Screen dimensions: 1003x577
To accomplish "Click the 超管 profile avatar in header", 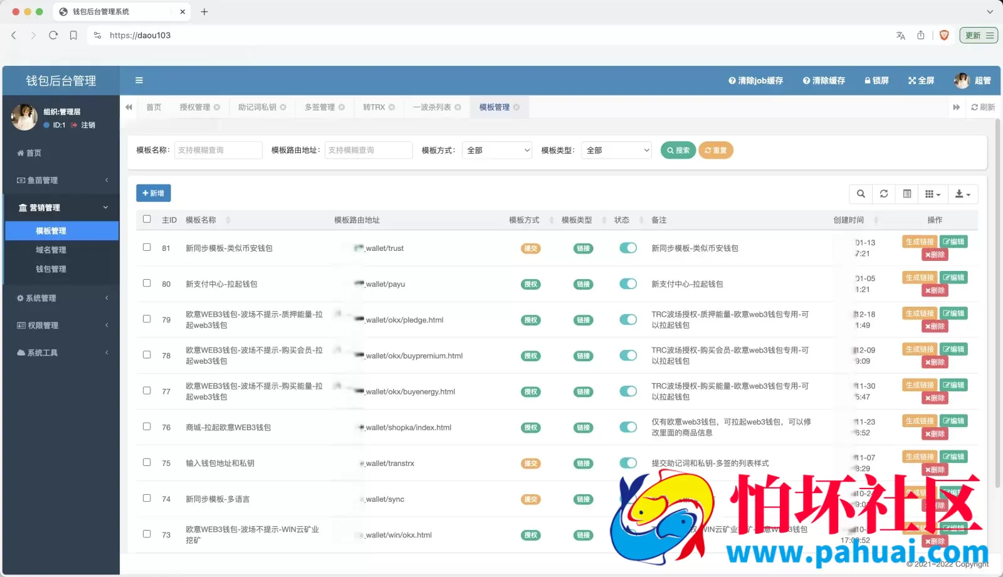I will click(x=962, y=80).
